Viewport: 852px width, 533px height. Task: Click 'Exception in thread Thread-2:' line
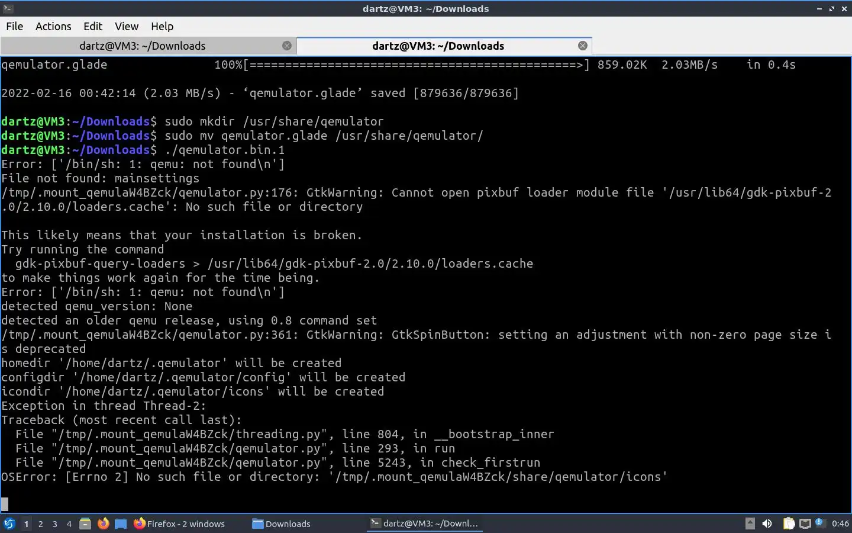104,406
